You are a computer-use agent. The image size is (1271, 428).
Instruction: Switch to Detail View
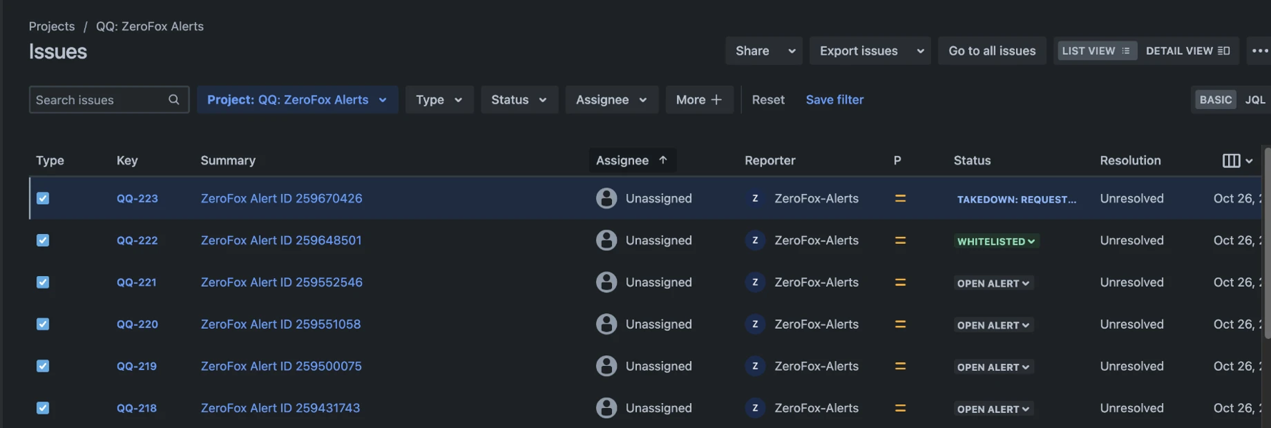pyautogui.click(x=1187, y=51)
